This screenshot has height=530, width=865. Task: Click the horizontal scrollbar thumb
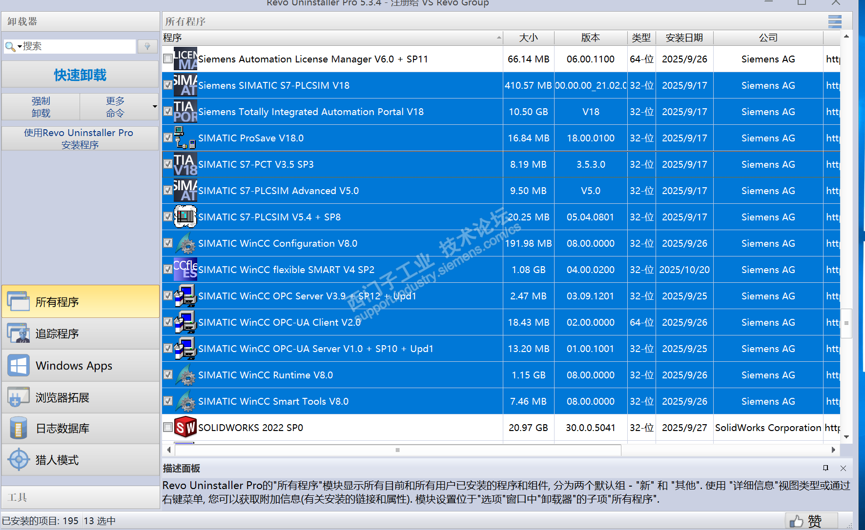click(398, 450)
